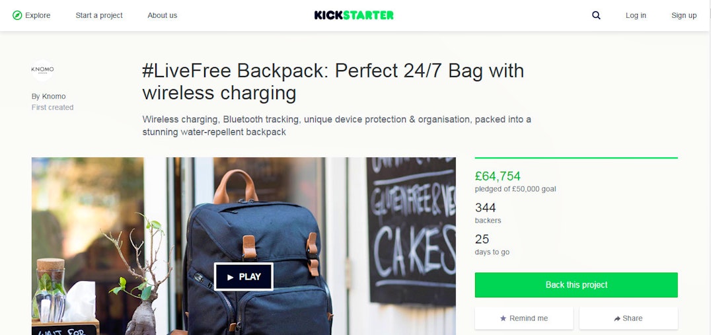
Task: Click the Knomo creator avatar logo
Action: pyautogui.click(x=43, y=70)
